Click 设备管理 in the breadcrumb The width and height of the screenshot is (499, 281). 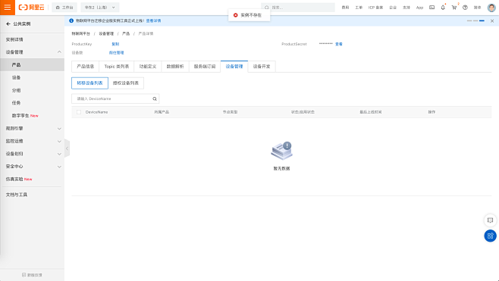point(106,33)
